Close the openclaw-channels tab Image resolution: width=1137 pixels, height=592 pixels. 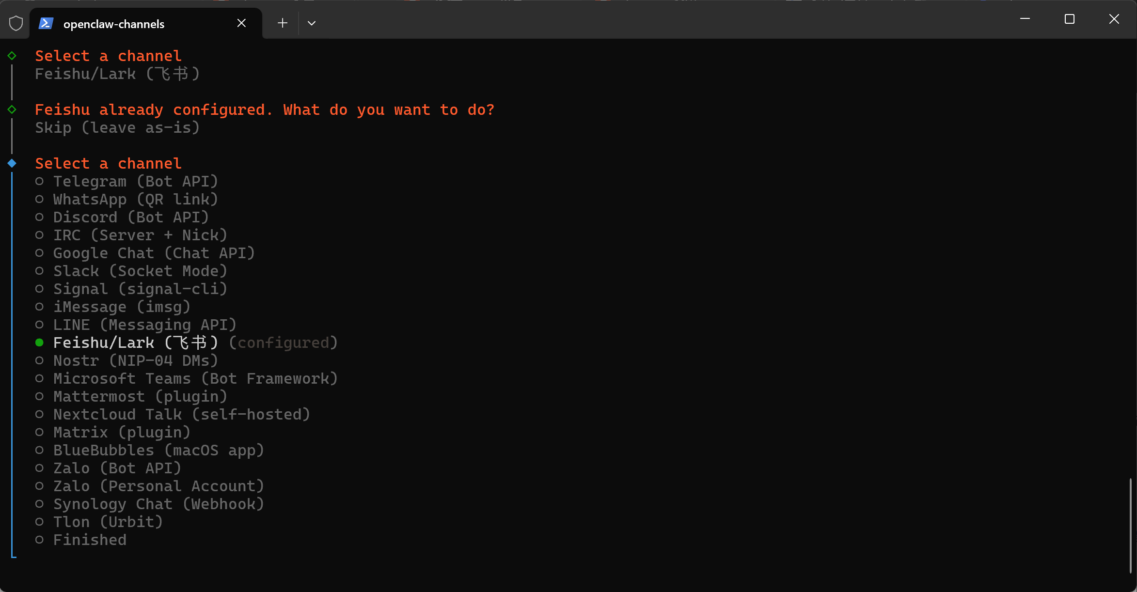coord(241,23)
